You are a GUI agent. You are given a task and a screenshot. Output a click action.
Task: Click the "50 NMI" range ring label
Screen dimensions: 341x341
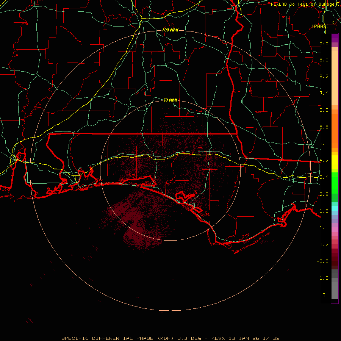point(170,100)
